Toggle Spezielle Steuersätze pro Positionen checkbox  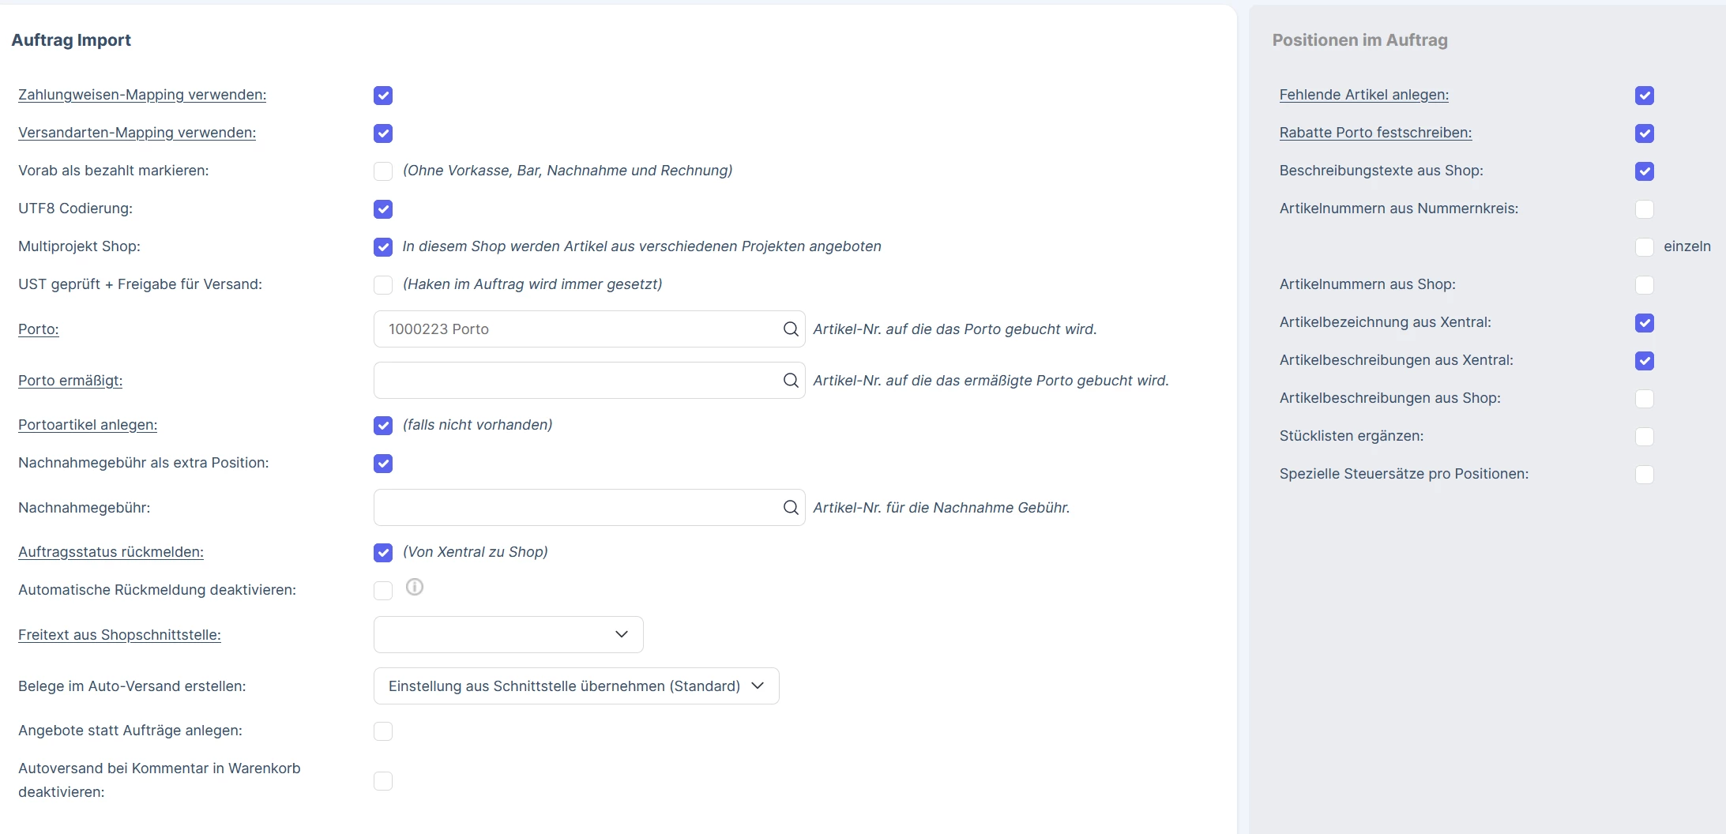pyautogui.click(x=1645, y=475)
